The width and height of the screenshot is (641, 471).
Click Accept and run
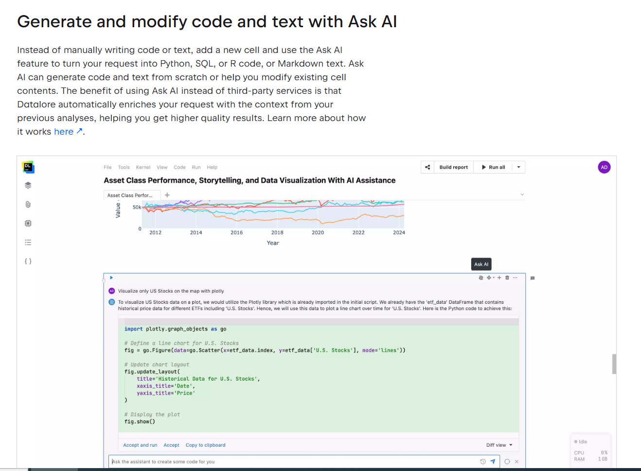point(140,445)
